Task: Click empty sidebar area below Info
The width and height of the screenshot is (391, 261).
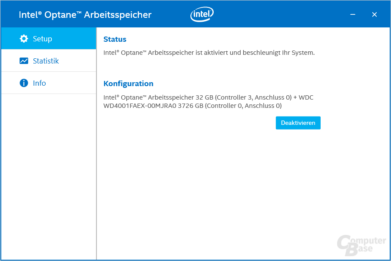Action: point(48,174)
